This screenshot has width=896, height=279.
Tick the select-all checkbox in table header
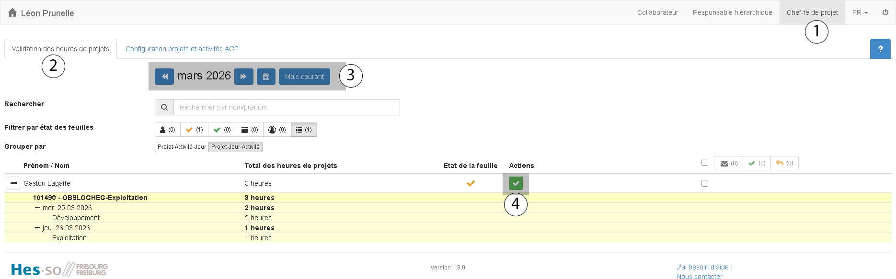point(705,162)
